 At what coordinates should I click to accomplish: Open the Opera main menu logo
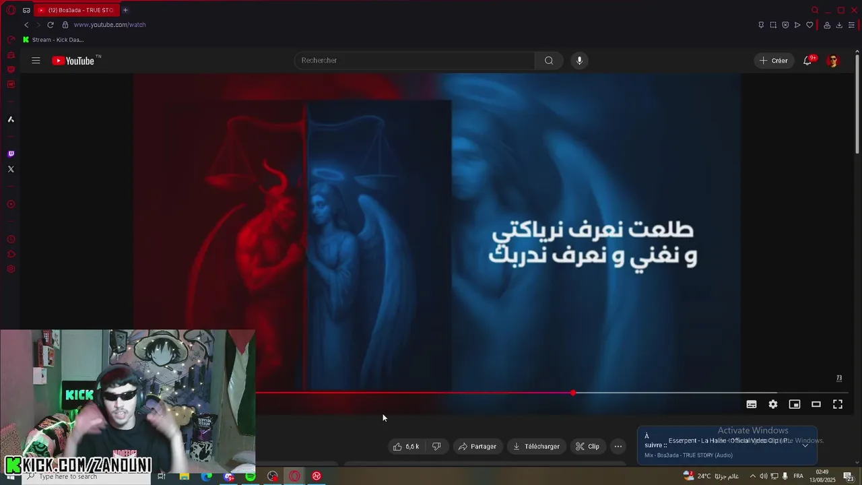pyautogui.click(x=11, y=10)
